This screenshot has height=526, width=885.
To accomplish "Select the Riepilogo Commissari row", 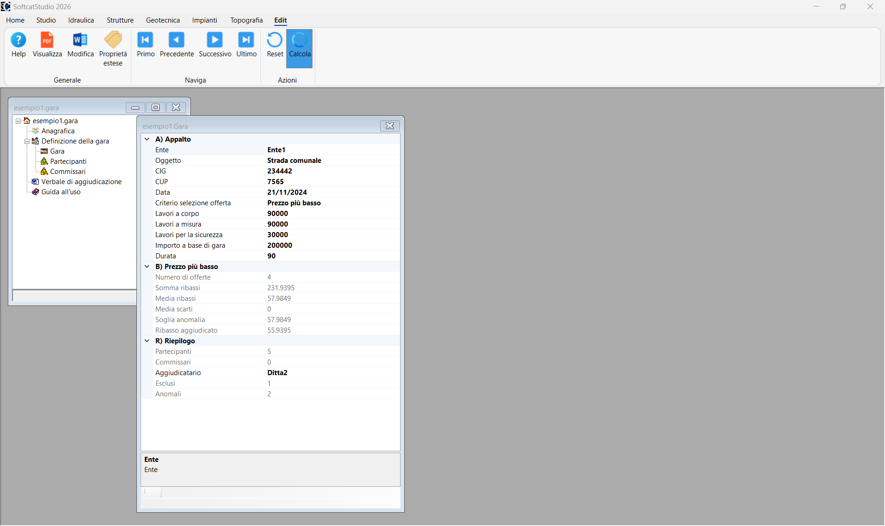I will [x=276, y=362].
